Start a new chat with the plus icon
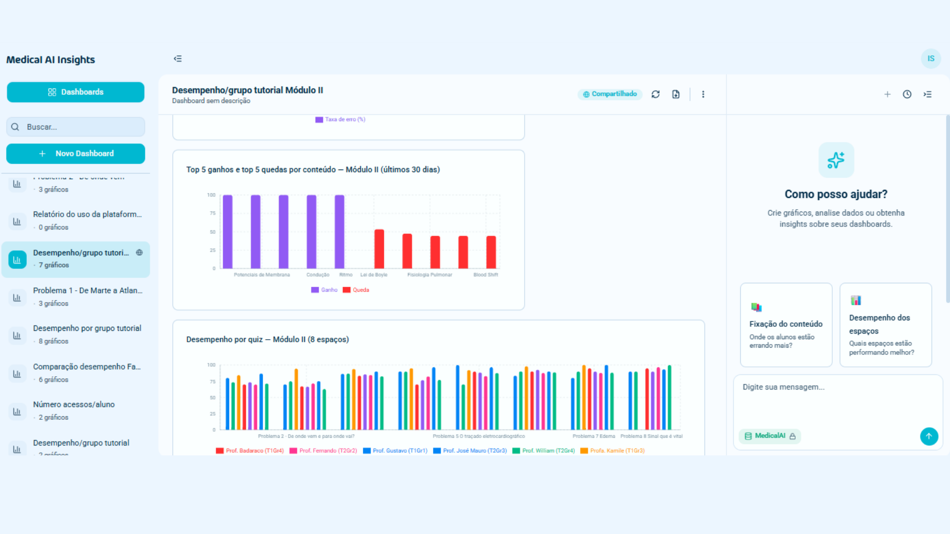The width and height of the screenshot is (950, 534). tap(888, 94)
